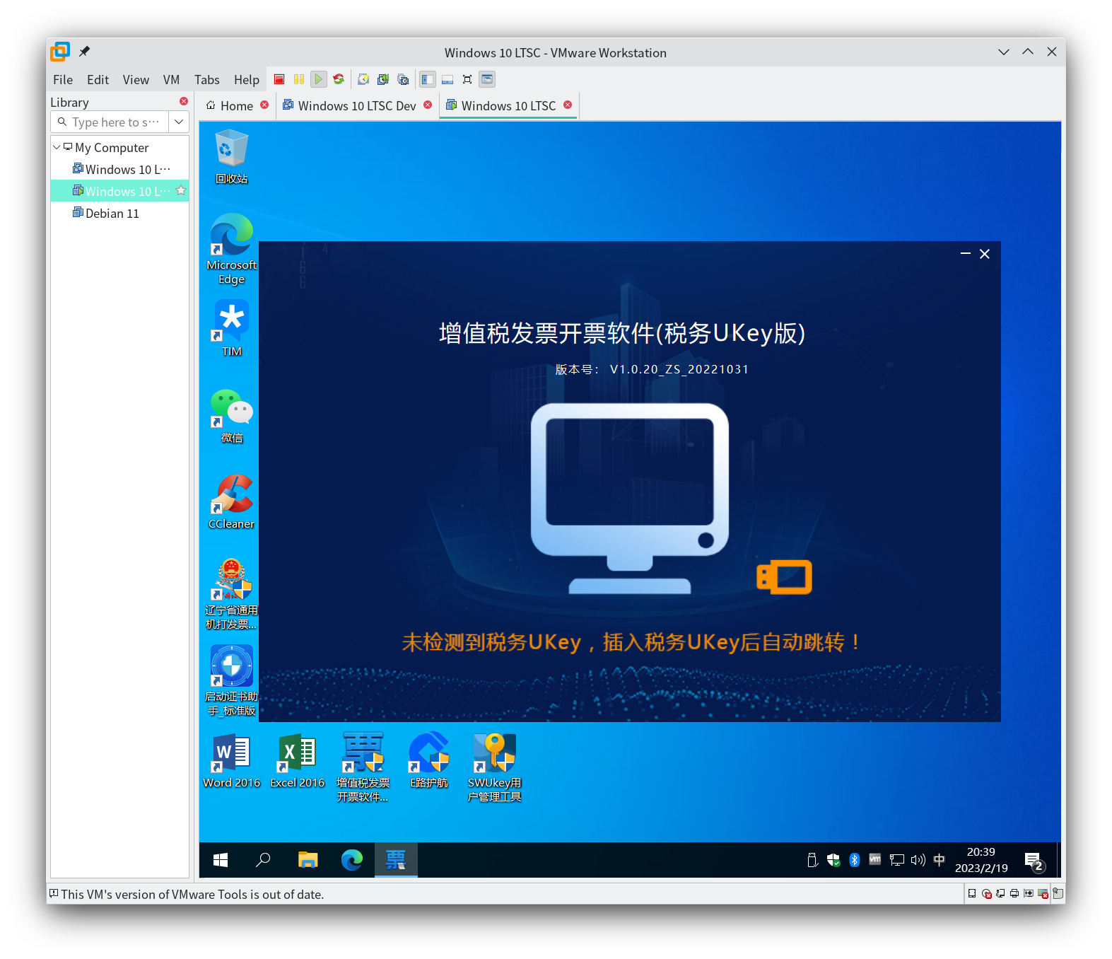Close the Home tab
The height and width of the screenshot is (959, 1112).
[x=264, y=105]
